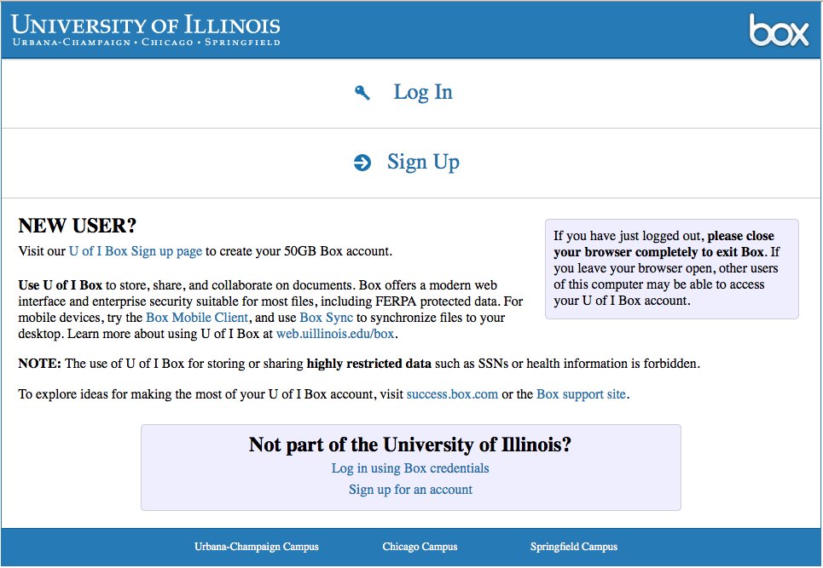The width and height of the screenshot is (823, 568).
Task: Follow the Box Sync link
Action: pos(326,318)
